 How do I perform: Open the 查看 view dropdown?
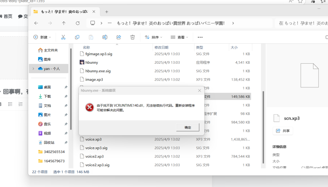pyautogui.click(x=179, y=37)
